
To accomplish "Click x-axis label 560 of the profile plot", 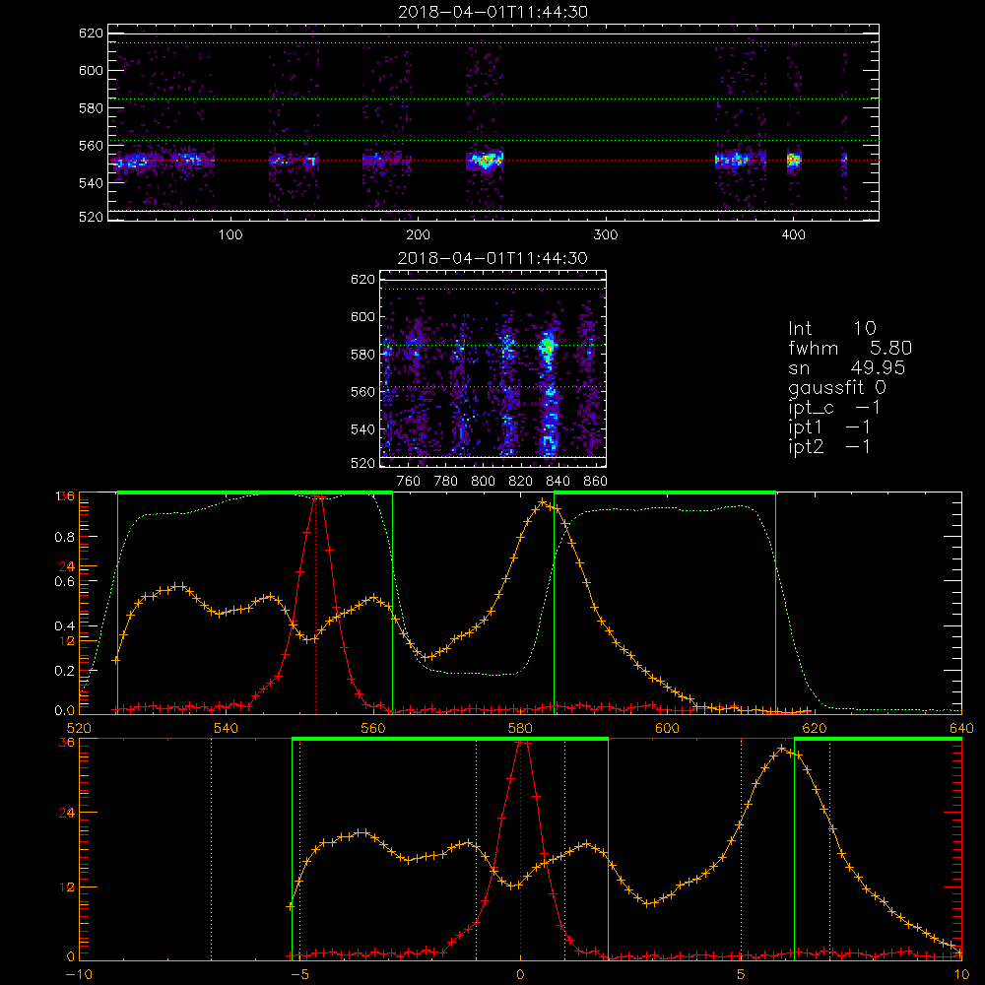I will click(373, 729).
